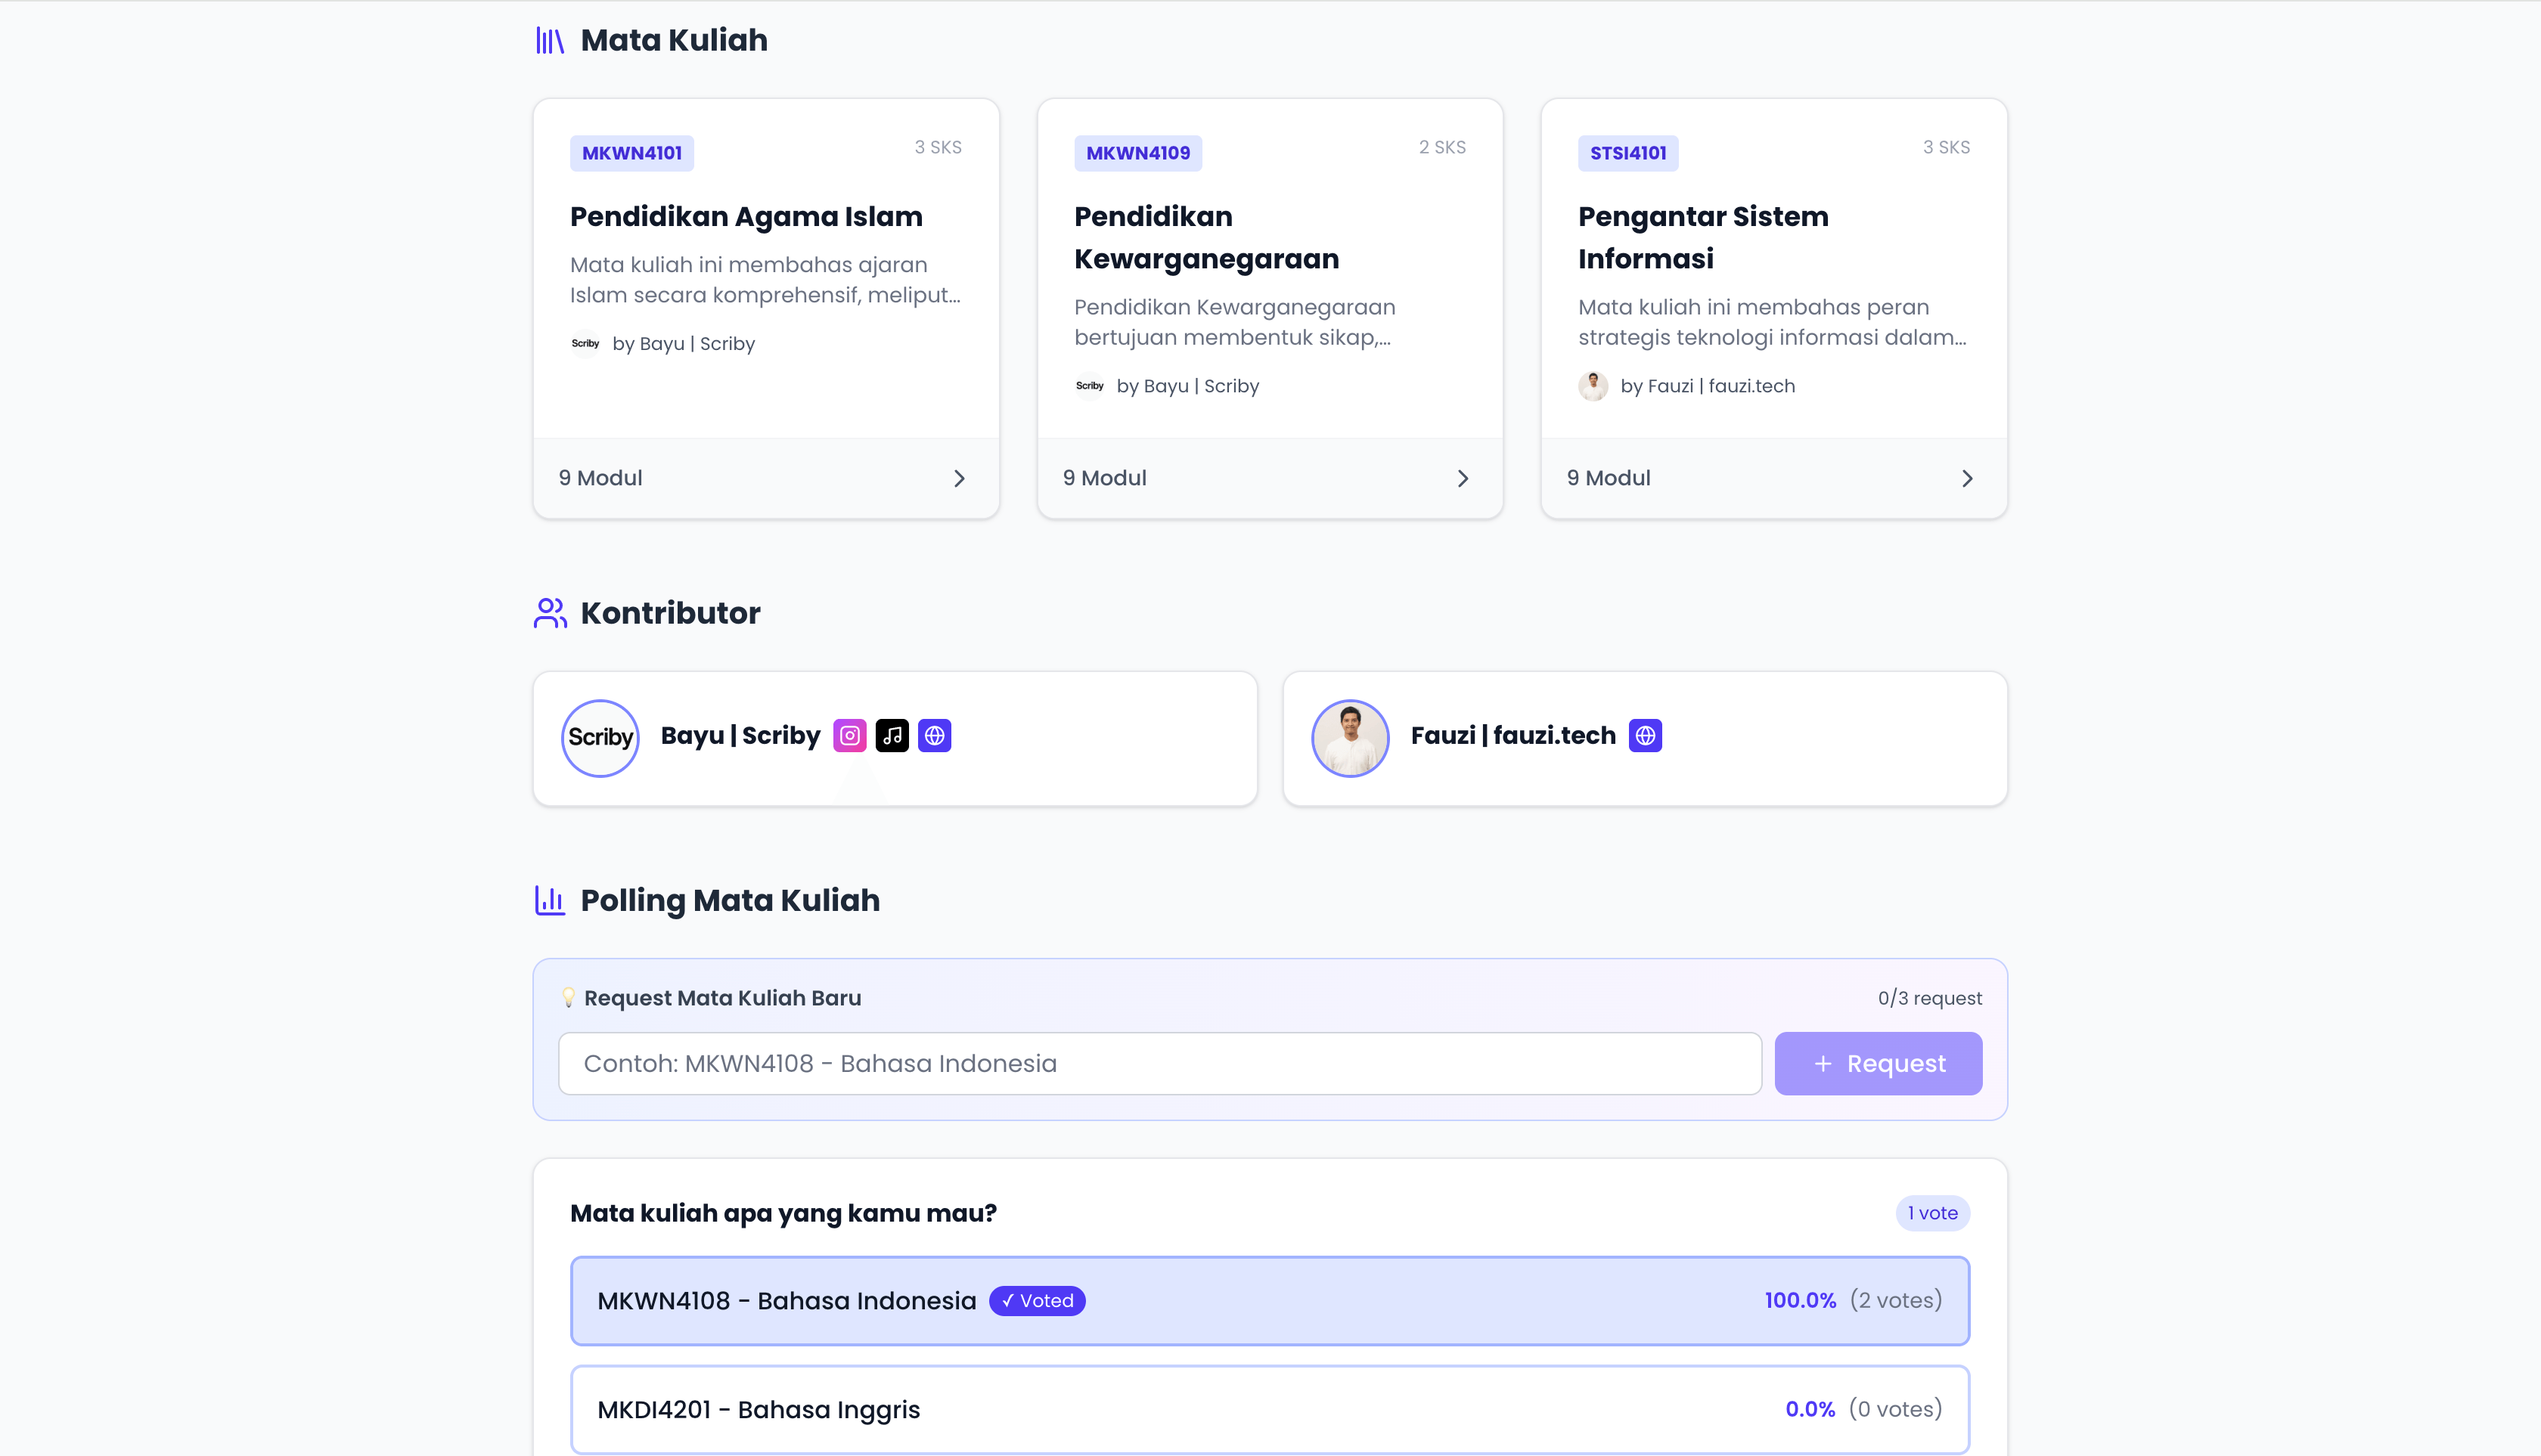The height and width of the screenshot is (1456, 2541).
Task: Click the Scriby avatar in Kontributor
Action: click(x=600, y=738)
